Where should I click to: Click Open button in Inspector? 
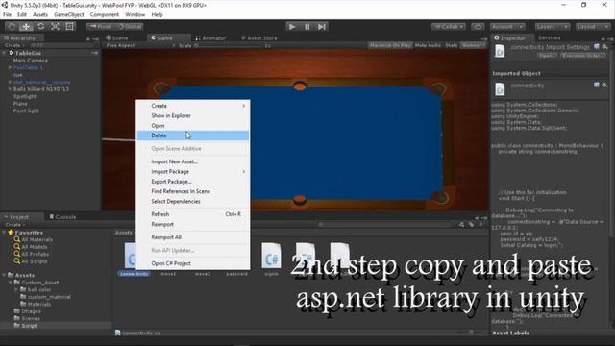[547, 56]
